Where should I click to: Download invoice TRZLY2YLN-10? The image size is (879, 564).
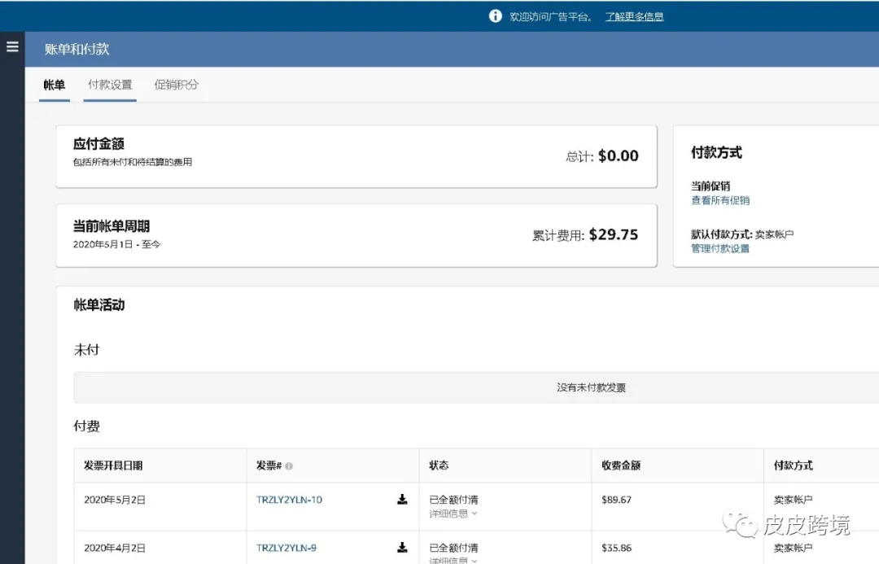point(402,500)
